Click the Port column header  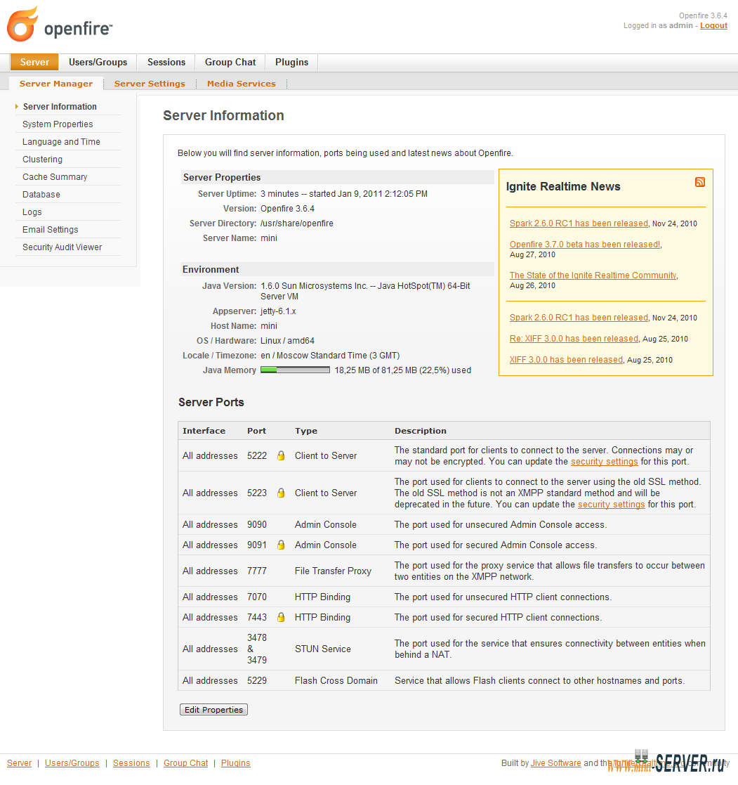(x=257, y=431)
